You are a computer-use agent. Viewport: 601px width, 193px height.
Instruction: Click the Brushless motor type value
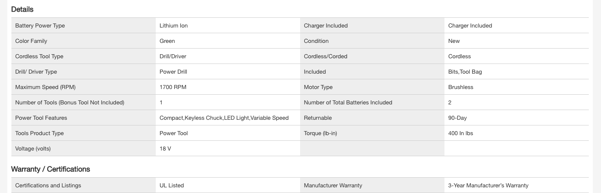pyautogui.click(x=461, y=87)
